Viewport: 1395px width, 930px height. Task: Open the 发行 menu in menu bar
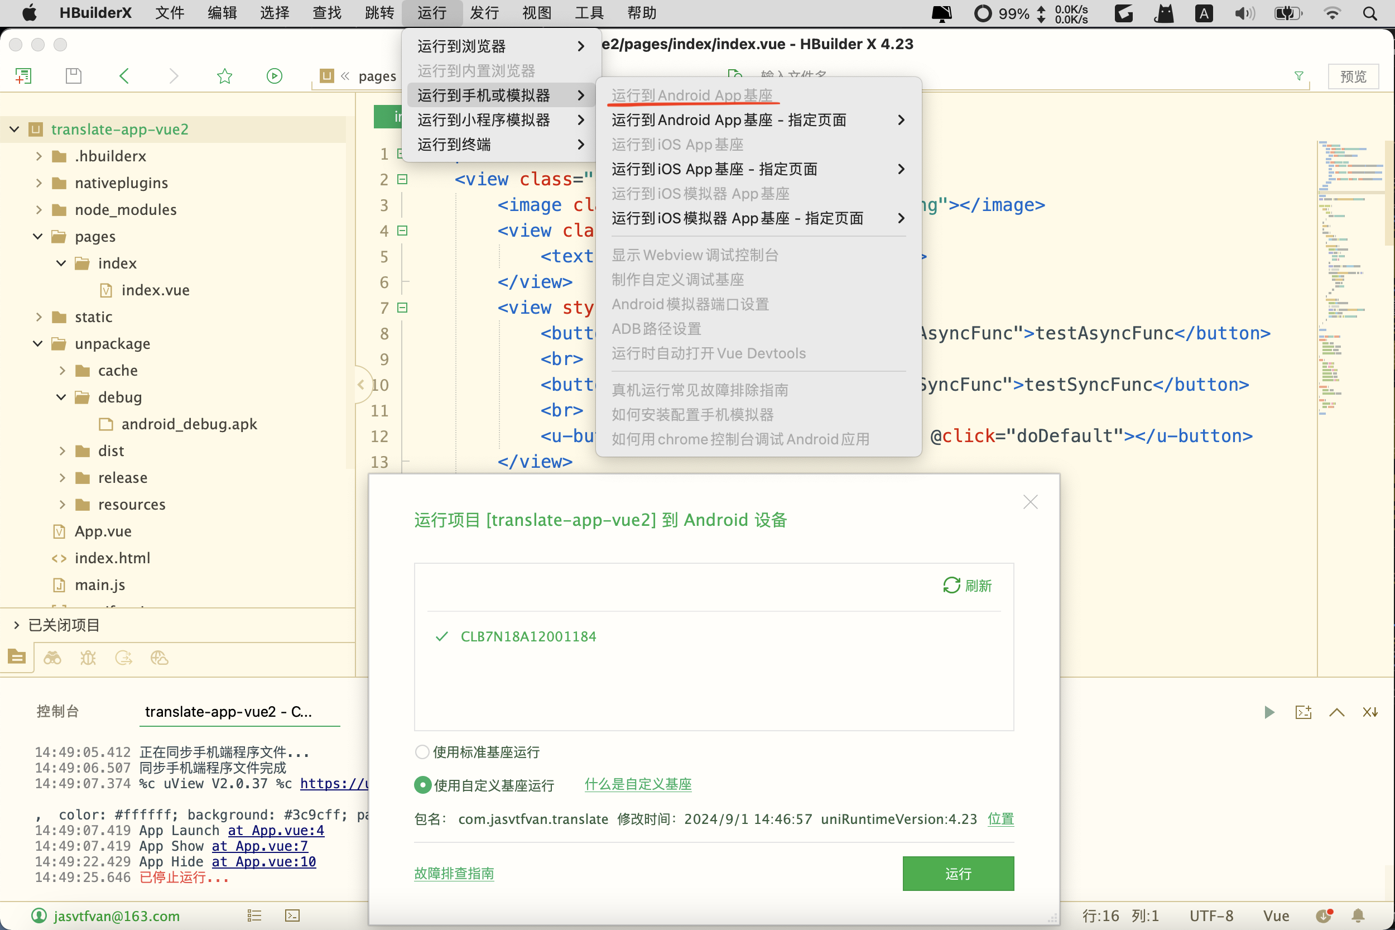pos(484,13)
